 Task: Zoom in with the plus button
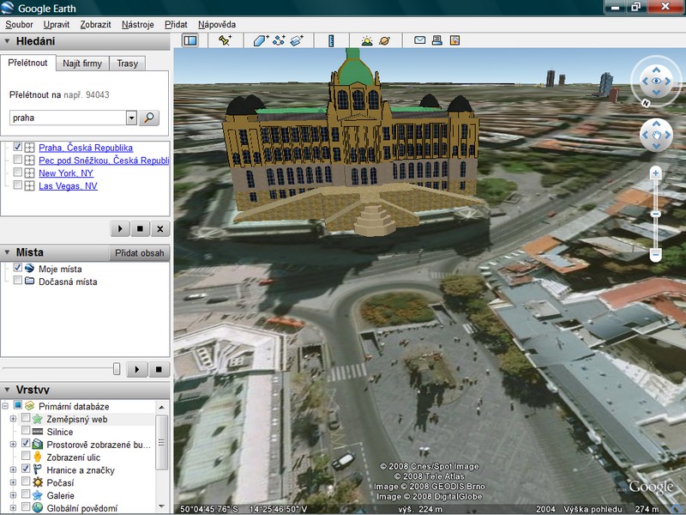(x=655, y=173)
